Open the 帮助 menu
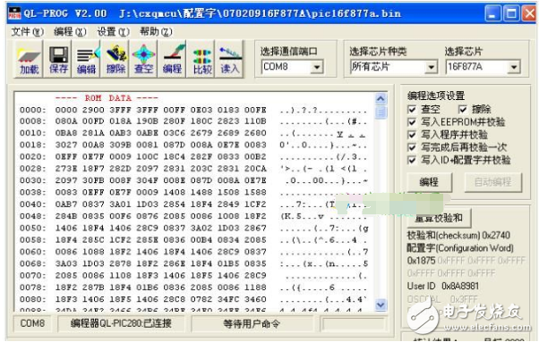Viewport: 539px width, 342px height. coord(156,32)
